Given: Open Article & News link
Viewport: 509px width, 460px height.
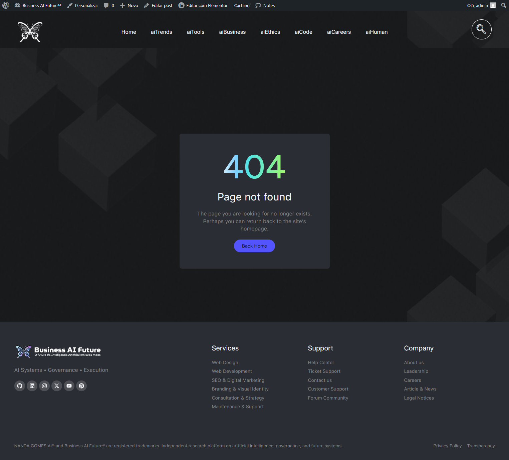Looking at the screenshot, I should pyautogui.click(x=420, y=389).
